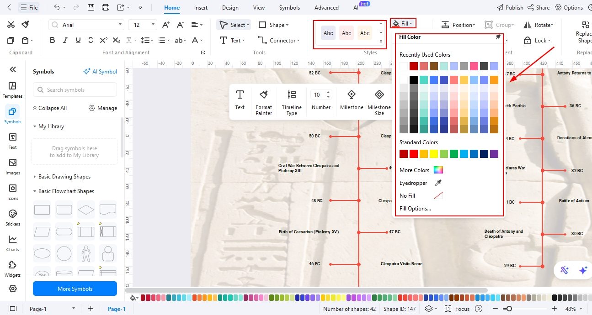
Task: Pick red in Standard Colors
Action: 414,154
